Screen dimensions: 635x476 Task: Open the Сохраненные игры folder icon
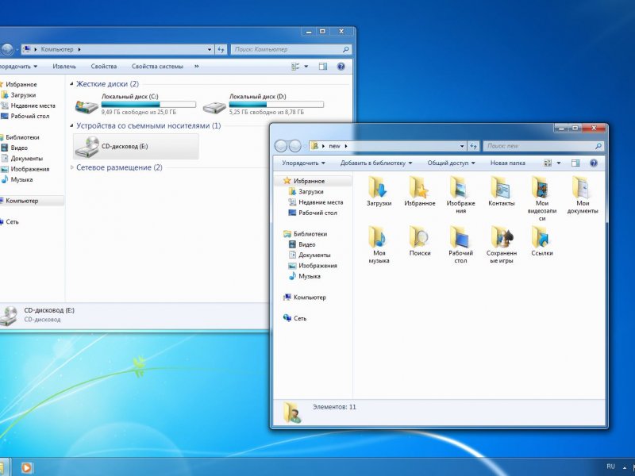click(x=501, y=237)
